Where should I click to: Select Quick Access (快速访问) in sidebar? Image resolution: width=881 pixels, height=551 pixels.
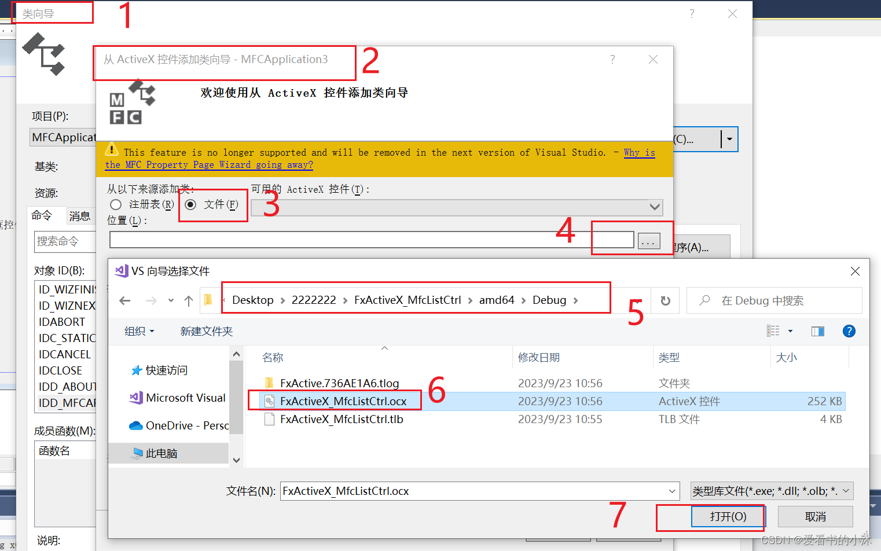167,370
